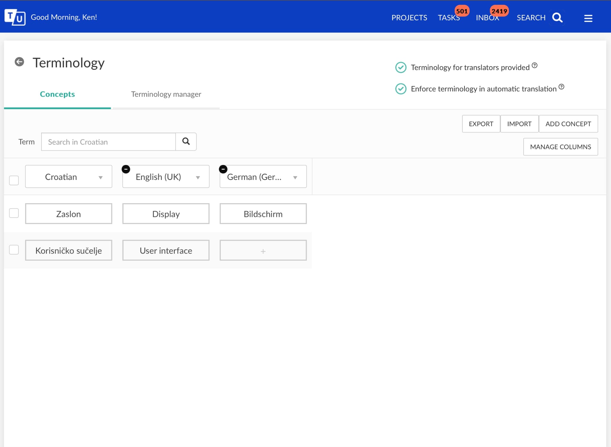This screenshot has height=447, width=611.
Task: Click the 501 tasks badge
Action: [x=462, y=11]
